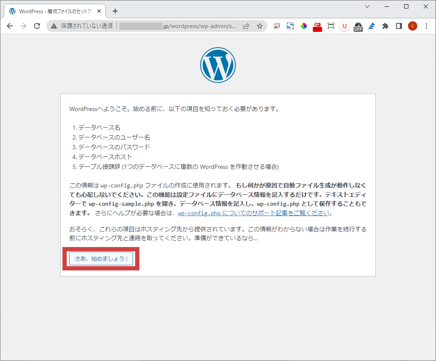Open the cast/screen mirror extension icon
Screen dimensions: 436x361
point(277,26)
